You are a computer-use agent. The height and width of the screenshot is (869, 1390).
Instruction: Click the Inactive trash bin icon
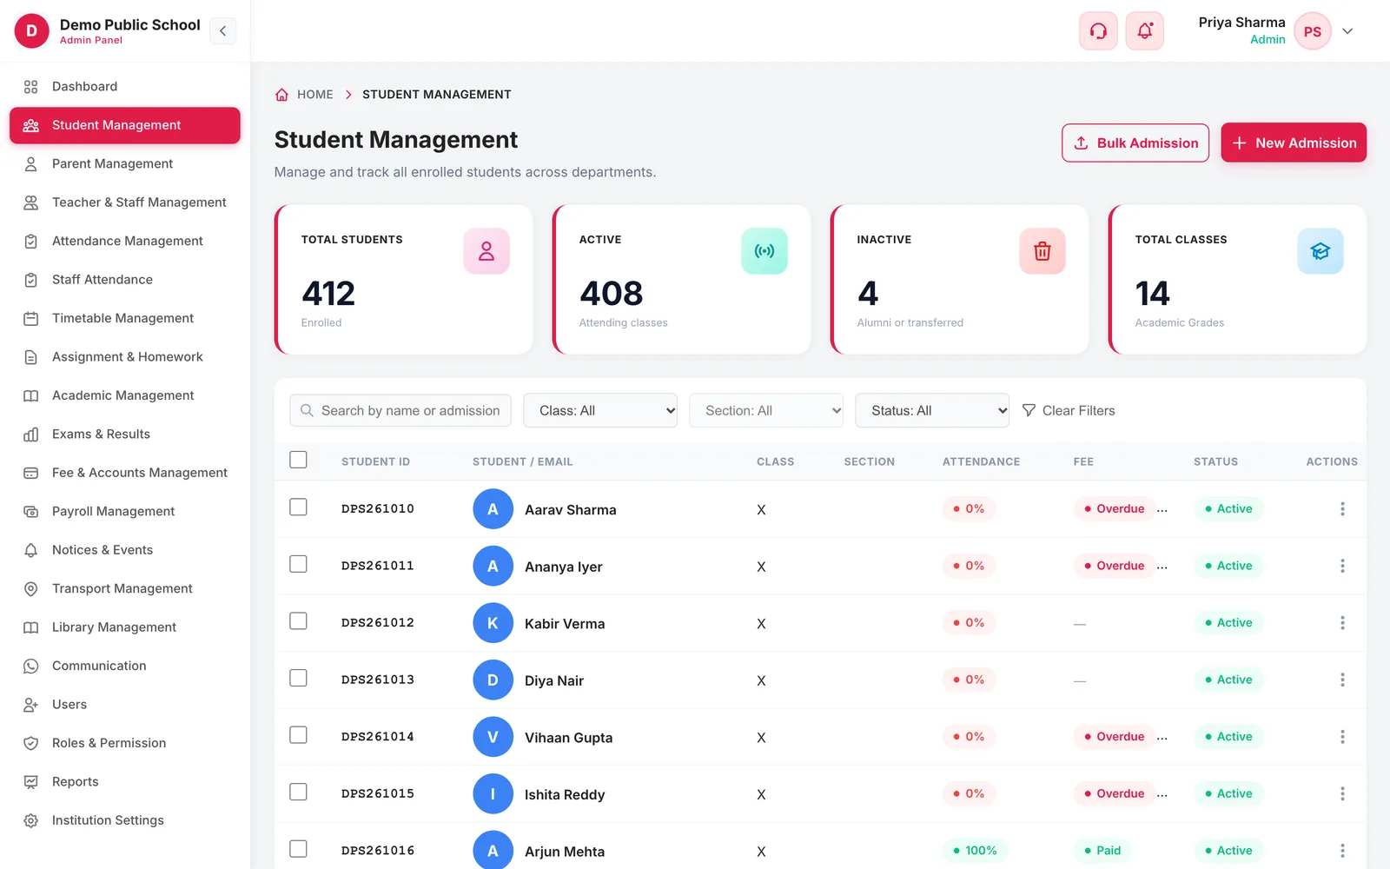[1042, 251]
